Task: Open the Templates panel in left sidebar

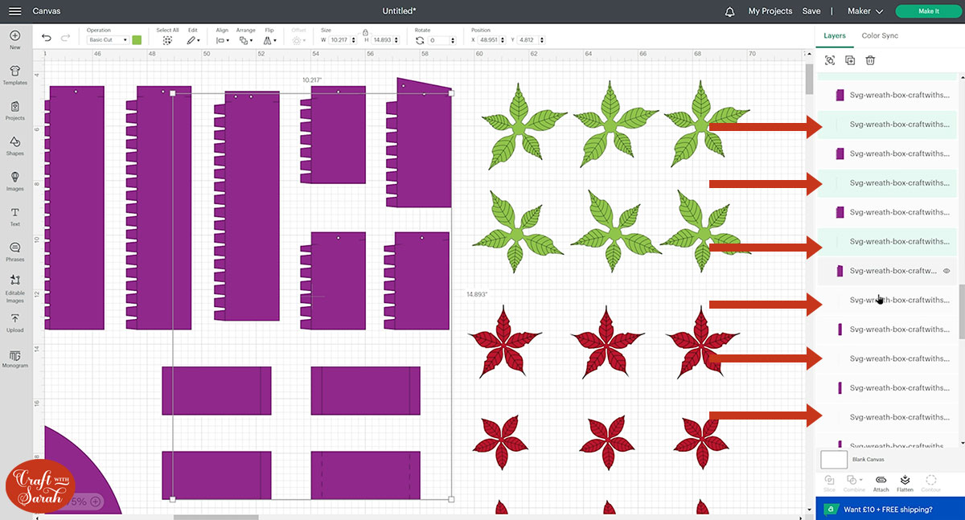Action: point(14,74)
